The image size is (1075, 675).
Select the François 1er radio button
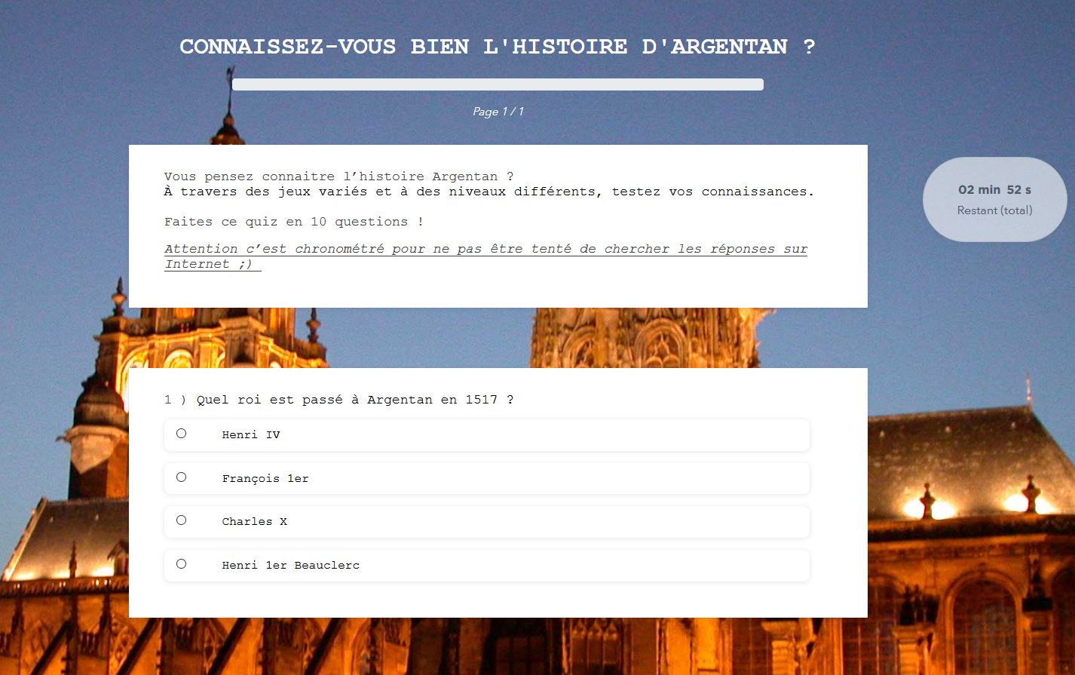181,477
